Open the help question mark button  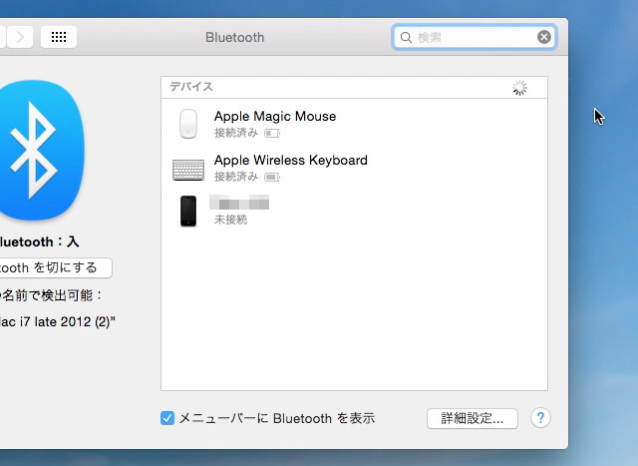[540, 418]
